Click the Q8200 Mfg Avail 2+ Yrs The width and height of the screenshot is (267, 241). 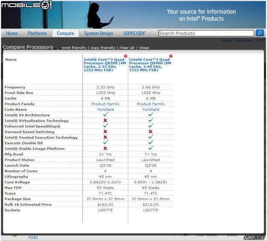(105, 154)
